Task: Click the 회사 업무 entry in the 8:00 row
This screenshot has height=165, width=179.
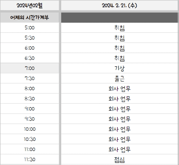Action: pyautogui.click(x=120, y=89)
